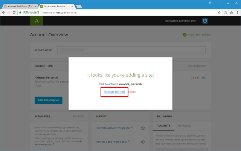This screenshot has height=151, width=241.
Task: Click the Chrome profile avatar icon
Action: click(x=210, y=3)
